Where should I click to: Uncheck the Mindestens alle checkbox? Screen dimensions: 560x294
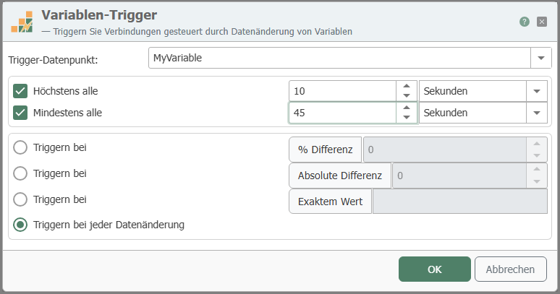[20, 113]
